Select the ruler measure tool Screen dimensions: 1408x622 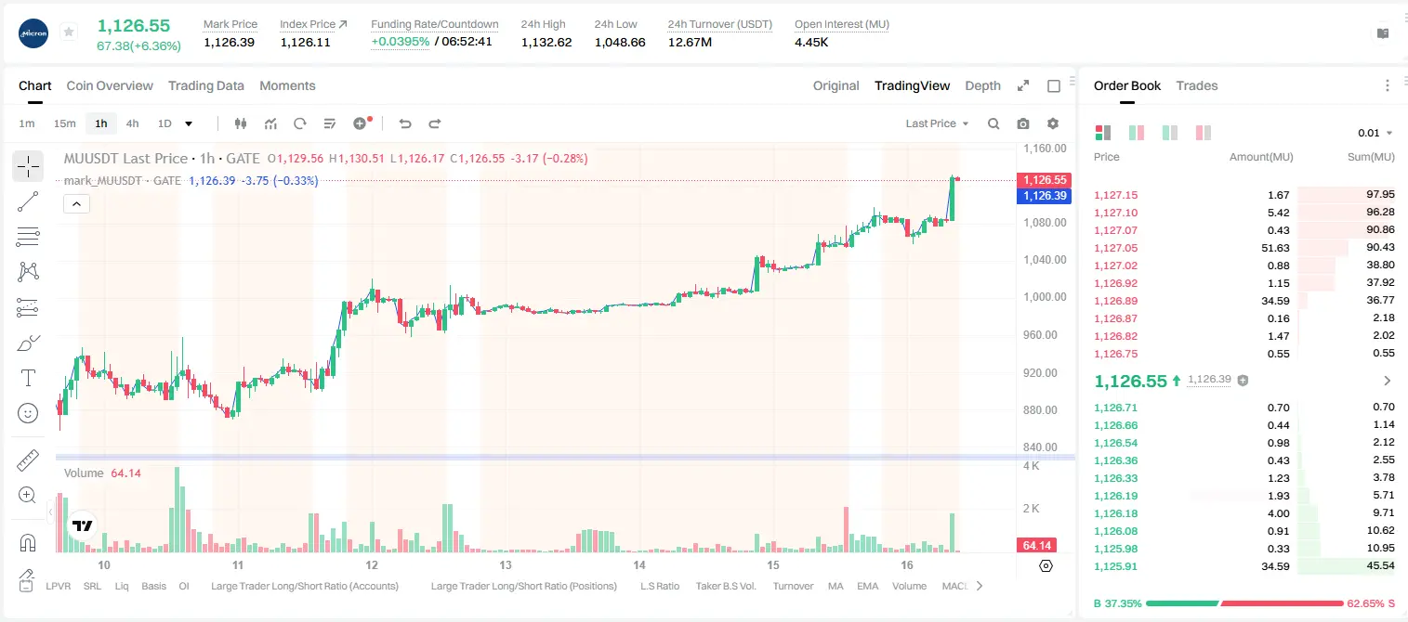28,460
